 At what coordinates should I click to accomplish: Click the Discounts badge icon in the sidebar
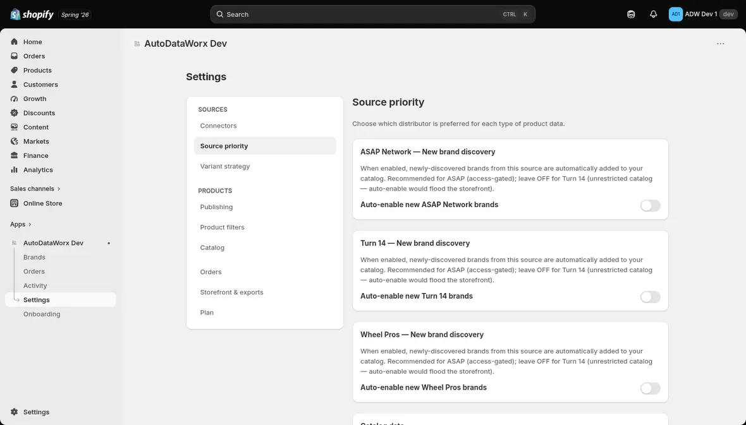[15, 113]
